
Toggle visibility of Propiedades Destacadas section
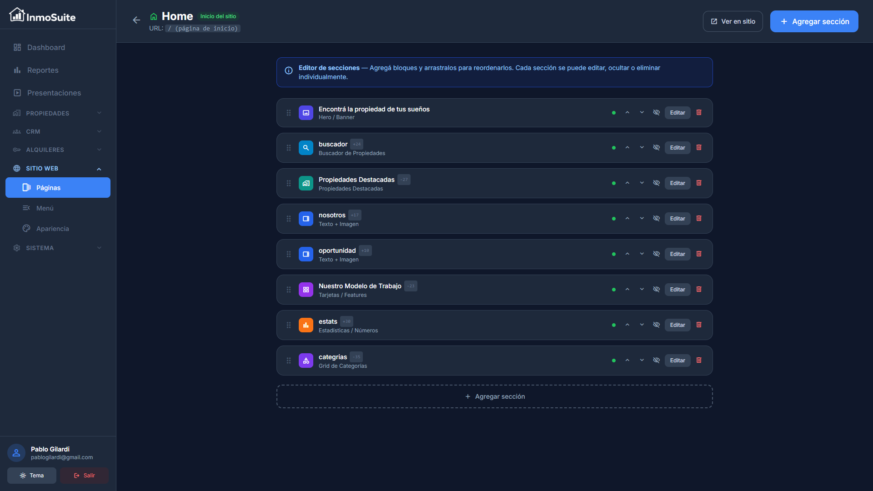pyautogui.click(x=656, y=183)
